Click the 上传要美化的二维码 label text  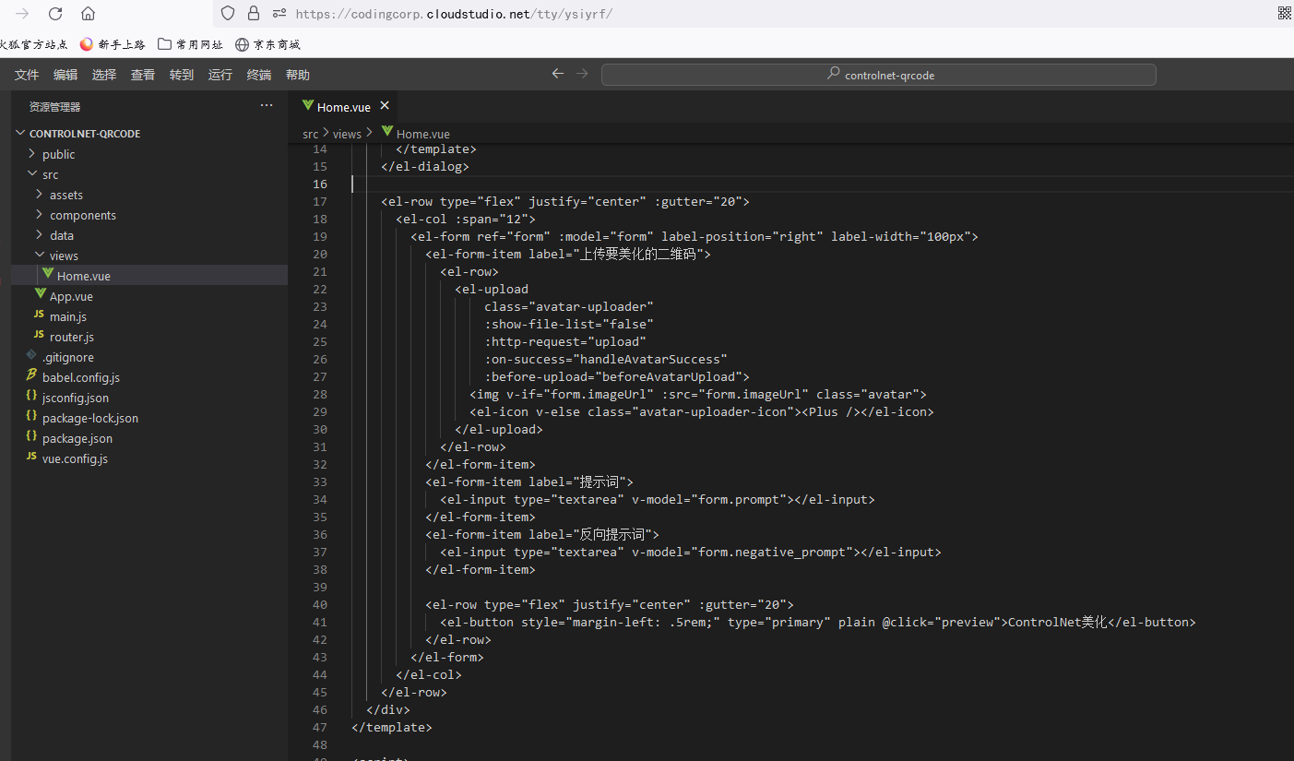[x=639, y=254]
